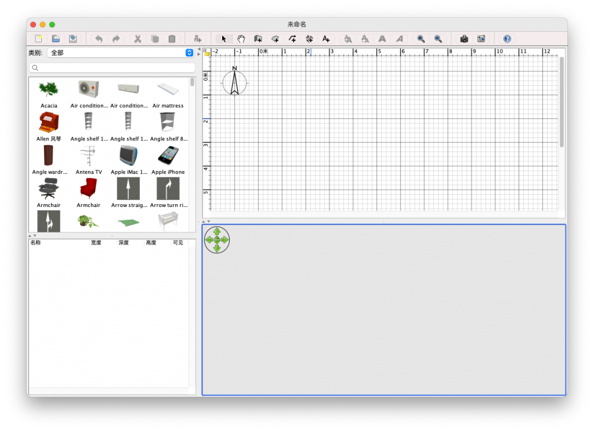The width and height of the screenshot is (594, 432).
Task: Collapse catalog with splitter up arrow below it
Action: [30, 236]
